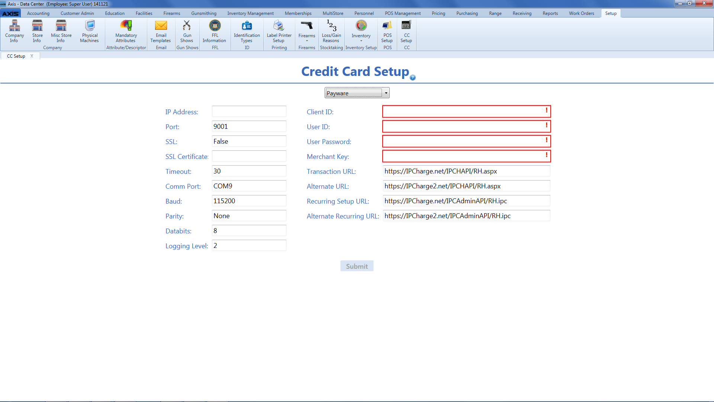Screen dimensions: 714x402
Task: Click the Port field showing 9001
Action: 249,126
